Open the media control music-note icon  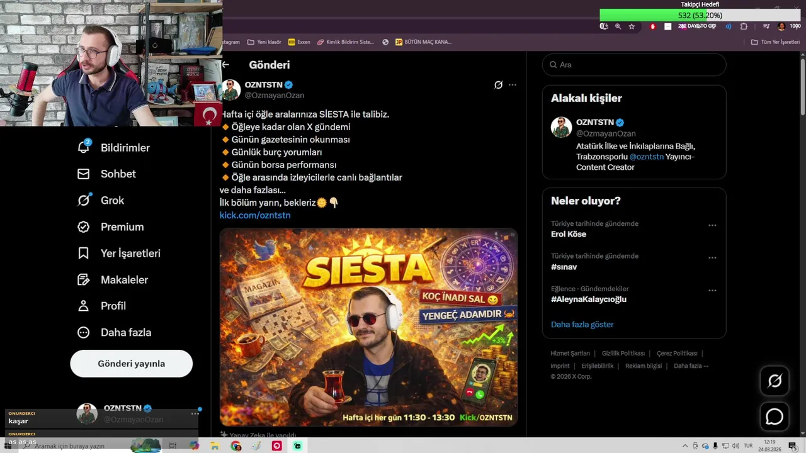point(766,26)
